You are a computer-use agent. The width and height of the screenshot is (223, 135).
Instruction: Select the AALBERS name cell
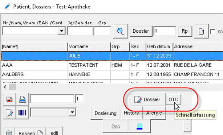(35, 74)
